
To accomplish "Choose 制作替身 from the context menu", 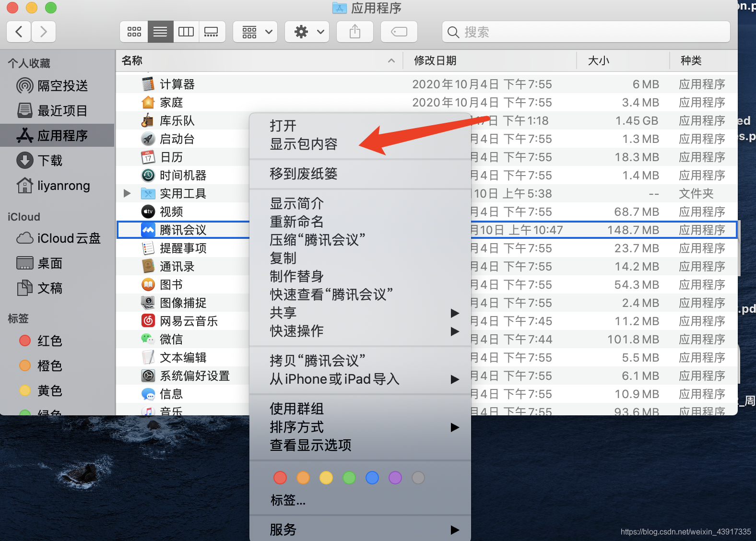I will point(360,276).
